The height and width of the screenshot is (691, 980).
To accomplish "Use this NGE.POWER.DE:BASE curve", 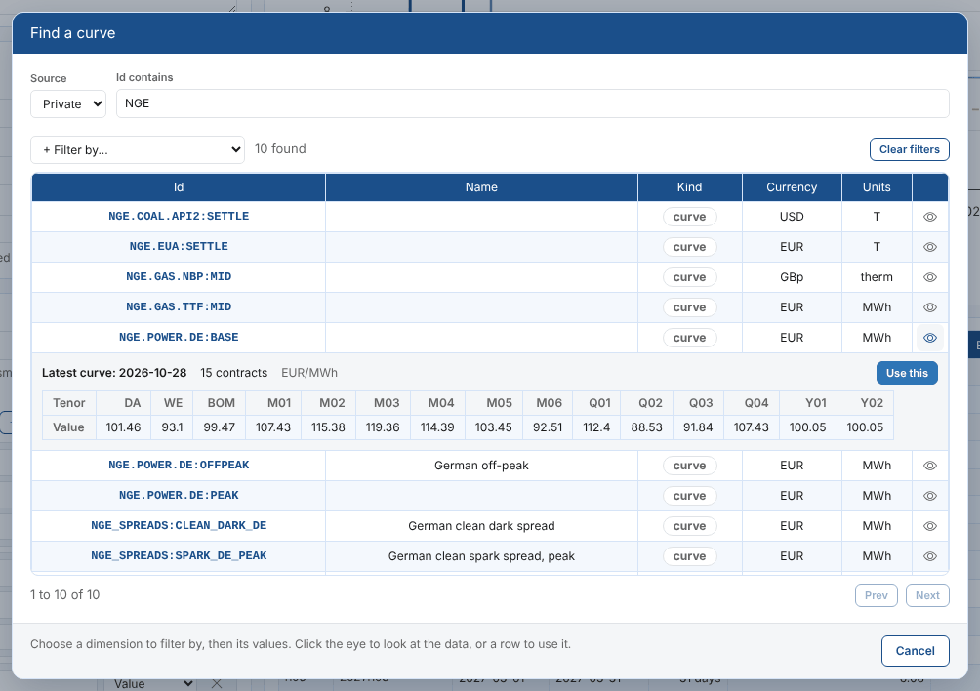I will coord(907,373).
